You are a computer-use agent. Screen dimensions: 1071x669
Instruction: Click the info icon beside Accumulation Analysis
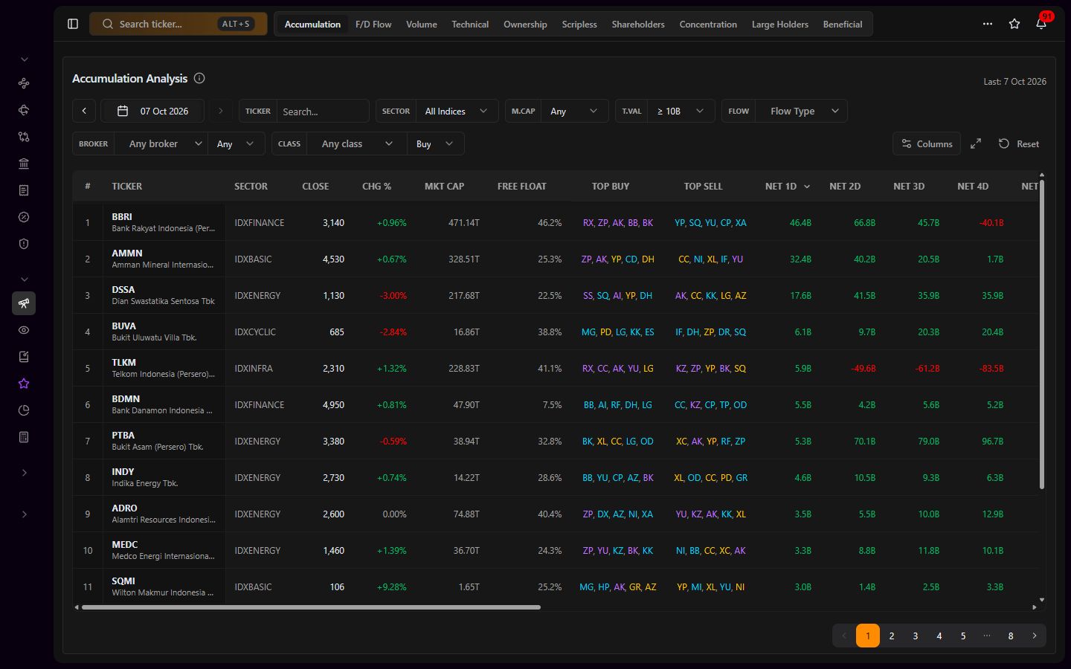[199, 78]
